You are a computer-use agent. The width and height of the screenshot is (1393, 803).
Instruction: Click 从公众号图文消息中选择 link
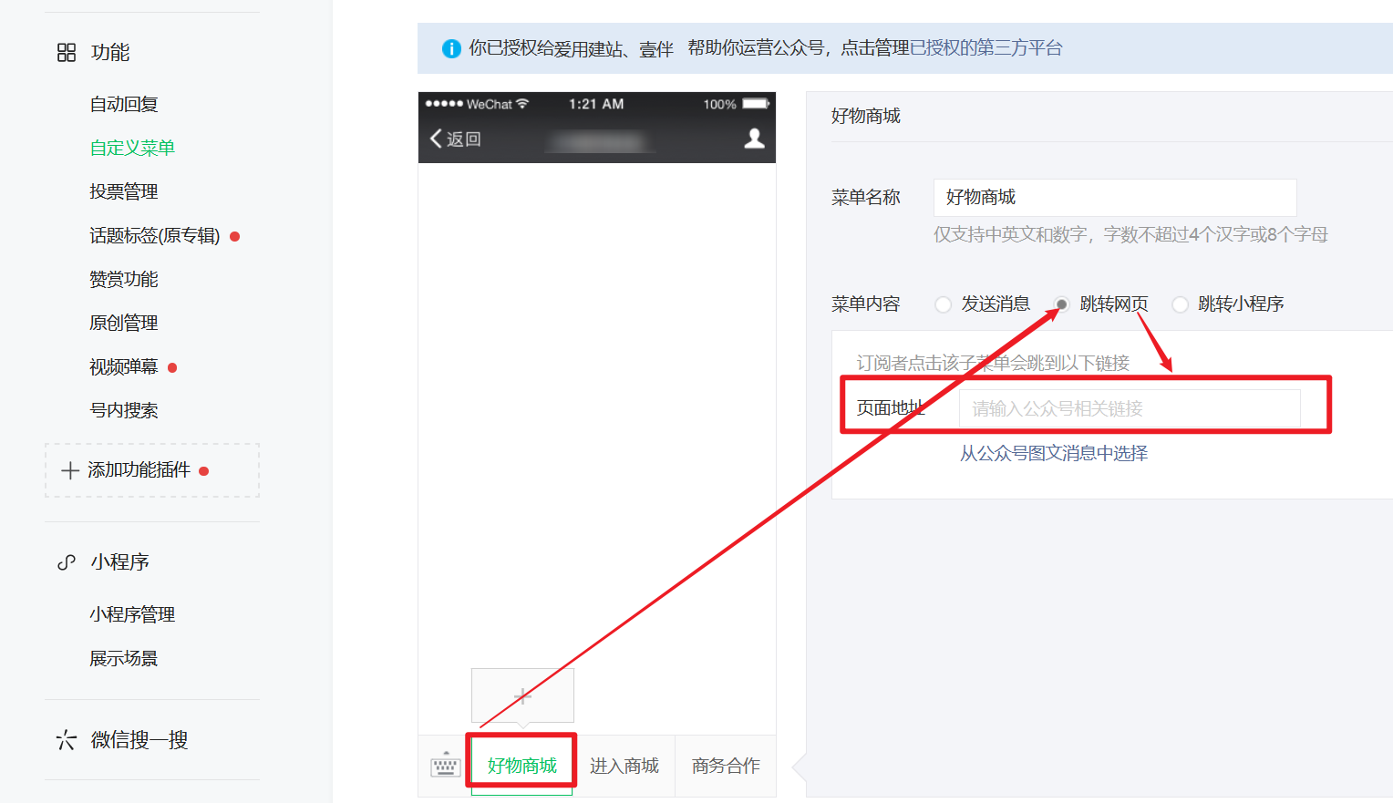[1054, 454]
